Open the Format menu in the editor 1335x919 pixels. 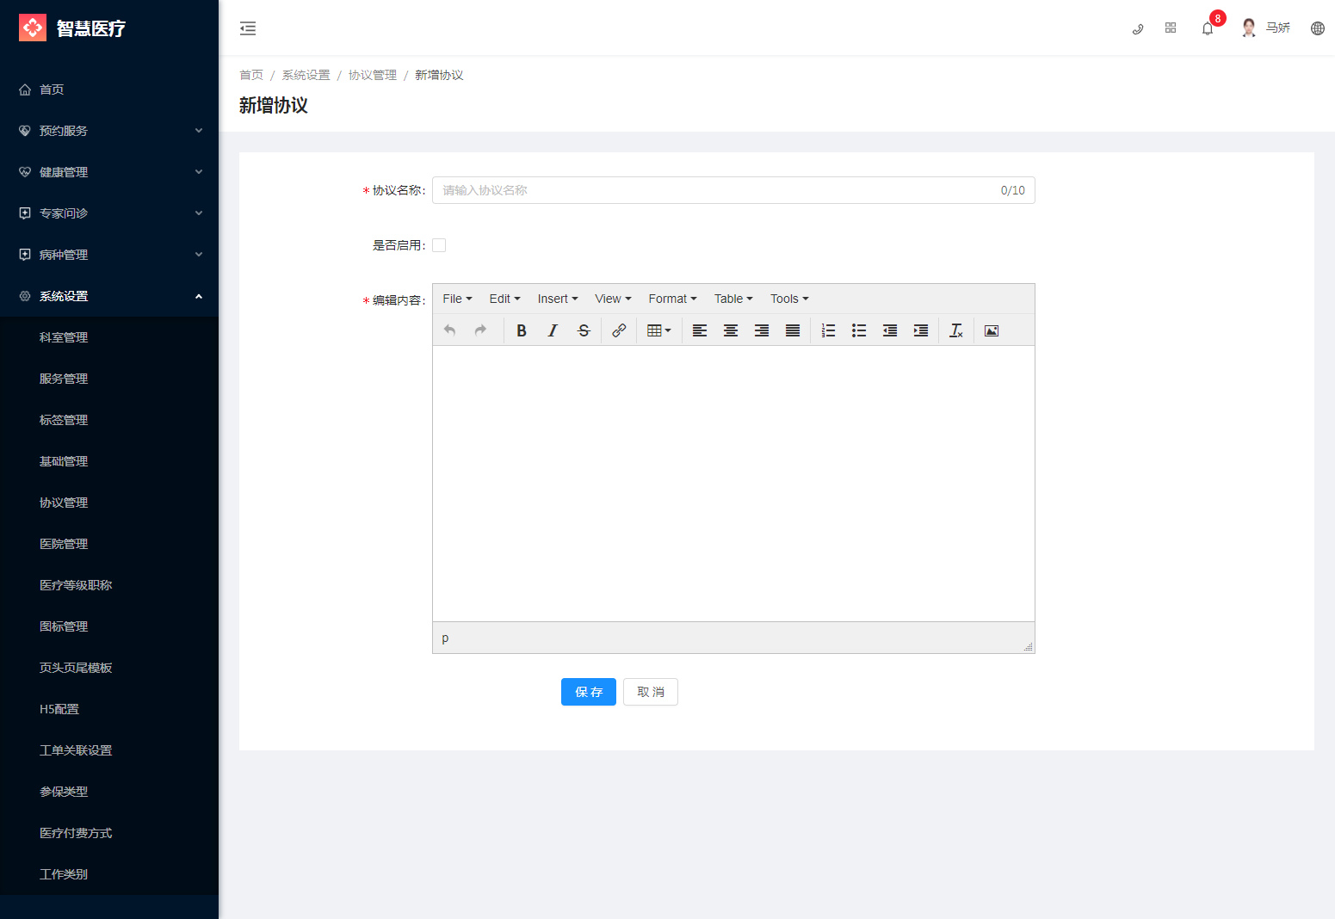pos(672,299)
